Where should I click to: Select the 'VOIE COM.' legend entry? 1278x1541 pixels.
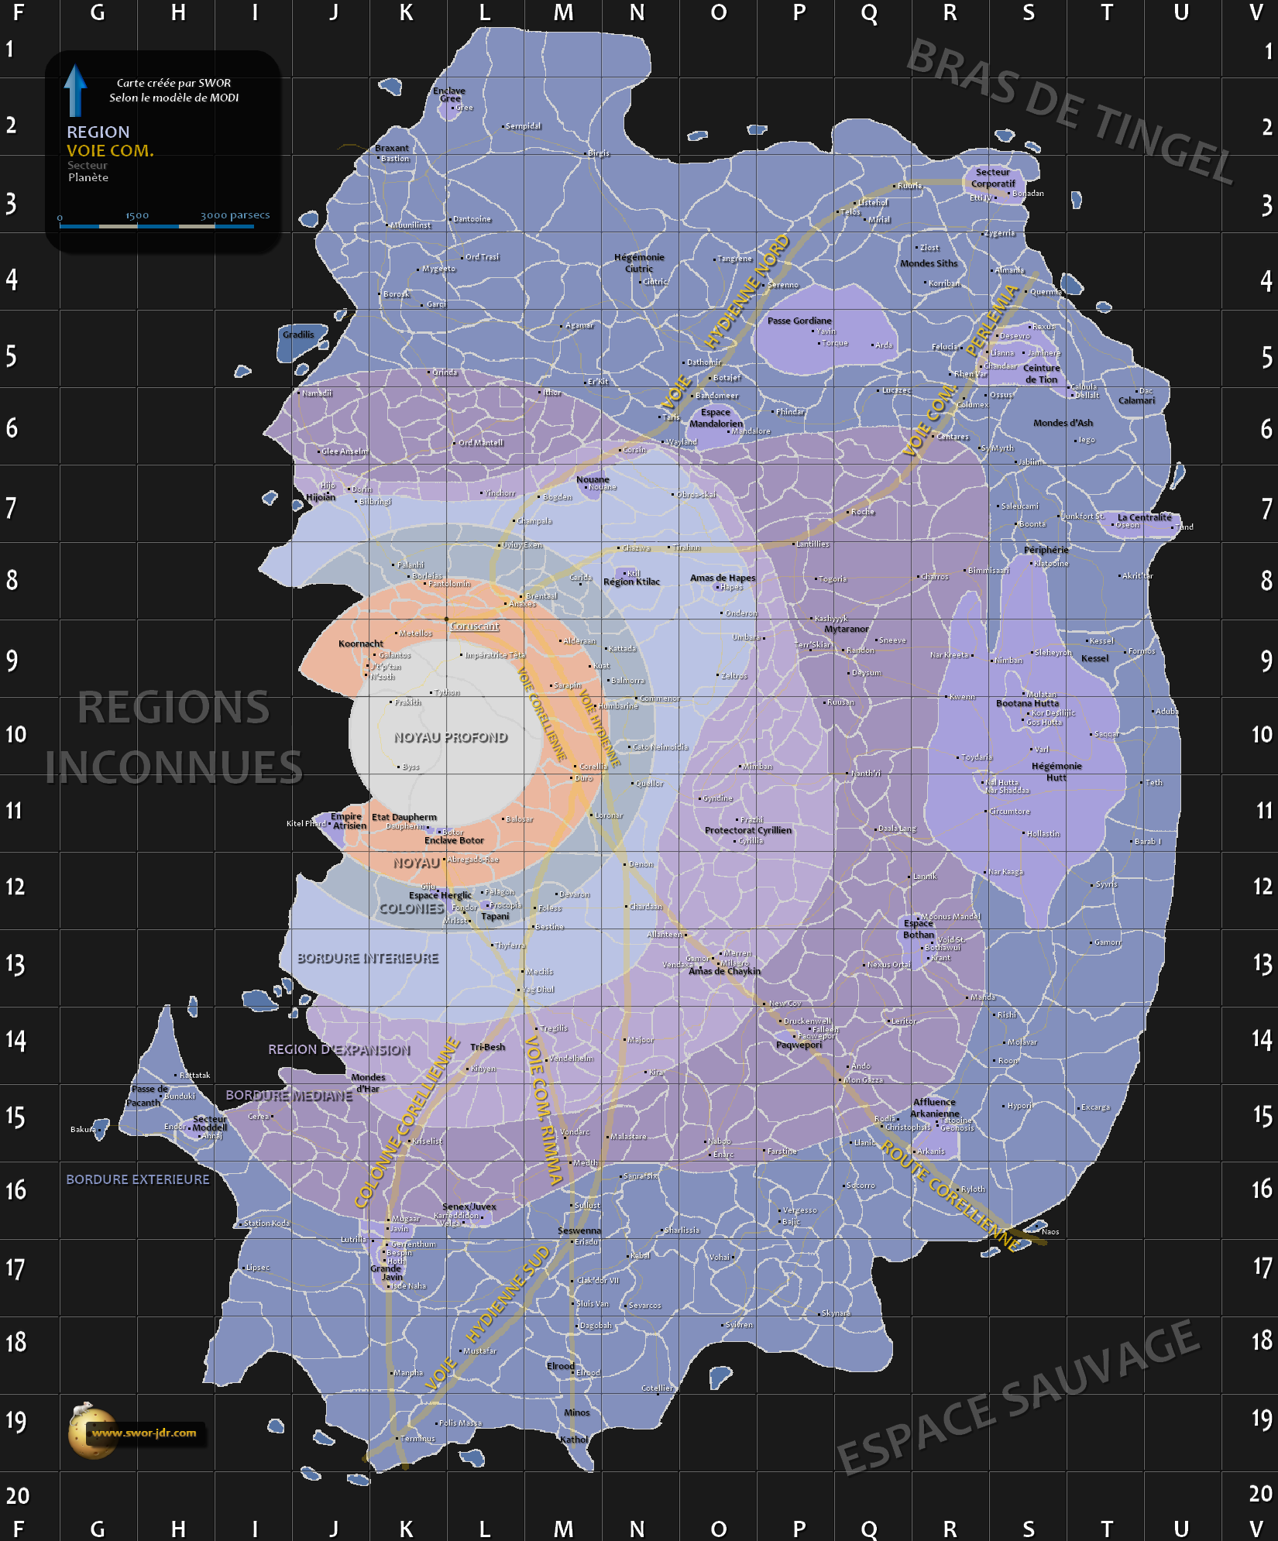coord(110,150)
